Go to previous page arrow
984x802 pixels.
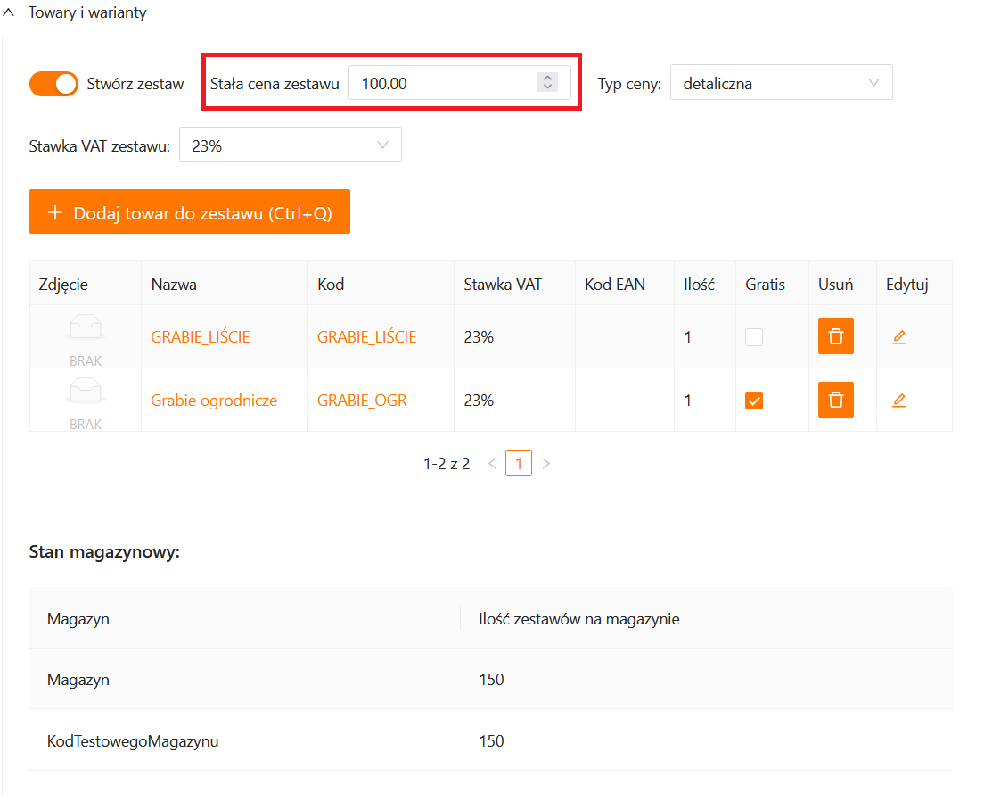pyautogui.click(x=492, y=464)
